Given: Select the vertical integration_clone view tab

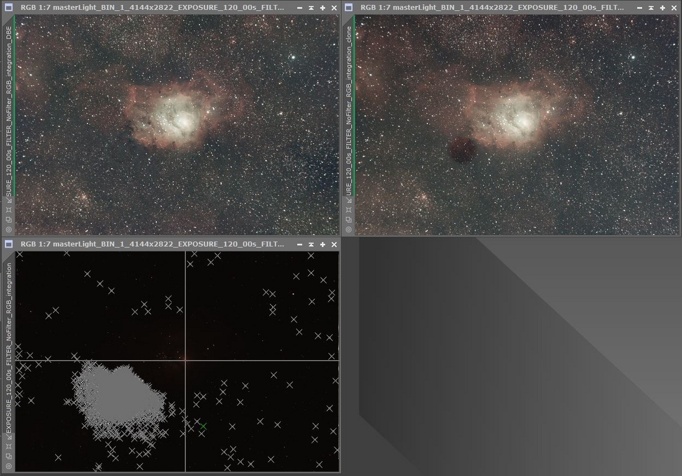Looking at the screenshot, I should click(349, 106).
